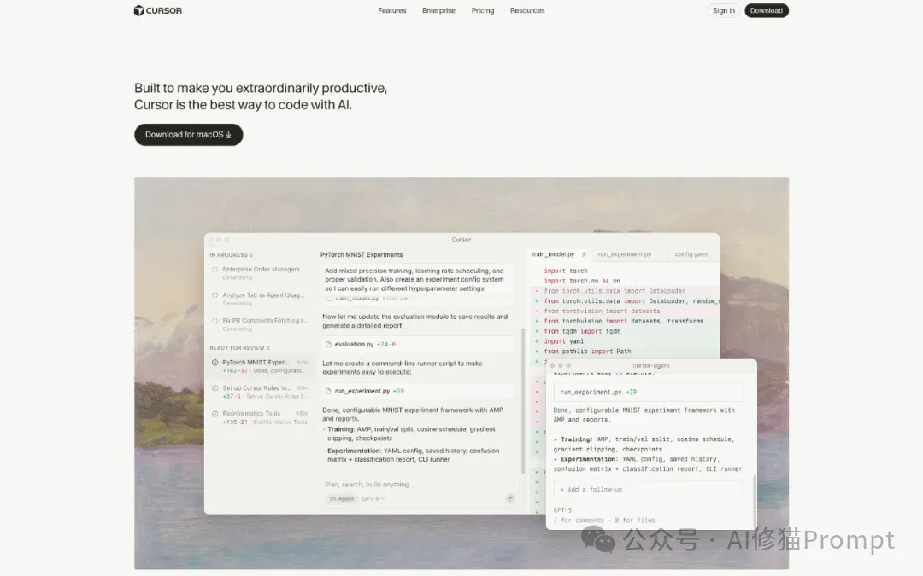Toggle the Agent mode selector
Screen dimensions: 923x576
click(x=342, y=499)
